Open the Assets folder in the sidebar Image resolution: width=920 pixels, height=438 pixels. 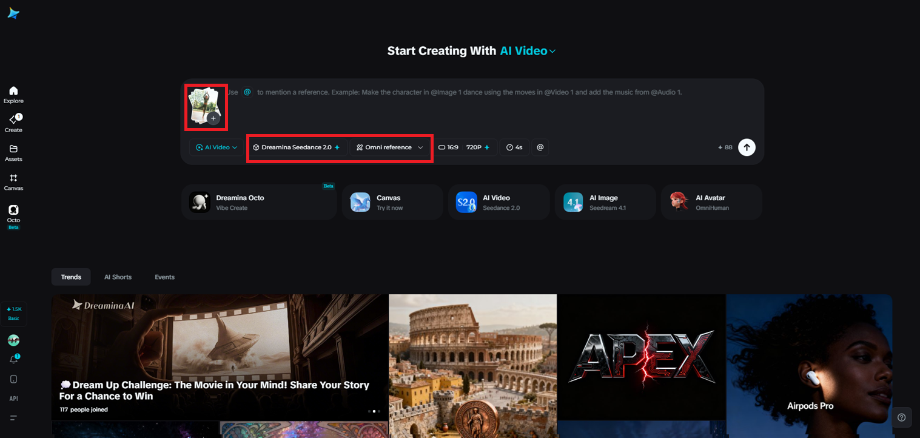click(13, 153)
